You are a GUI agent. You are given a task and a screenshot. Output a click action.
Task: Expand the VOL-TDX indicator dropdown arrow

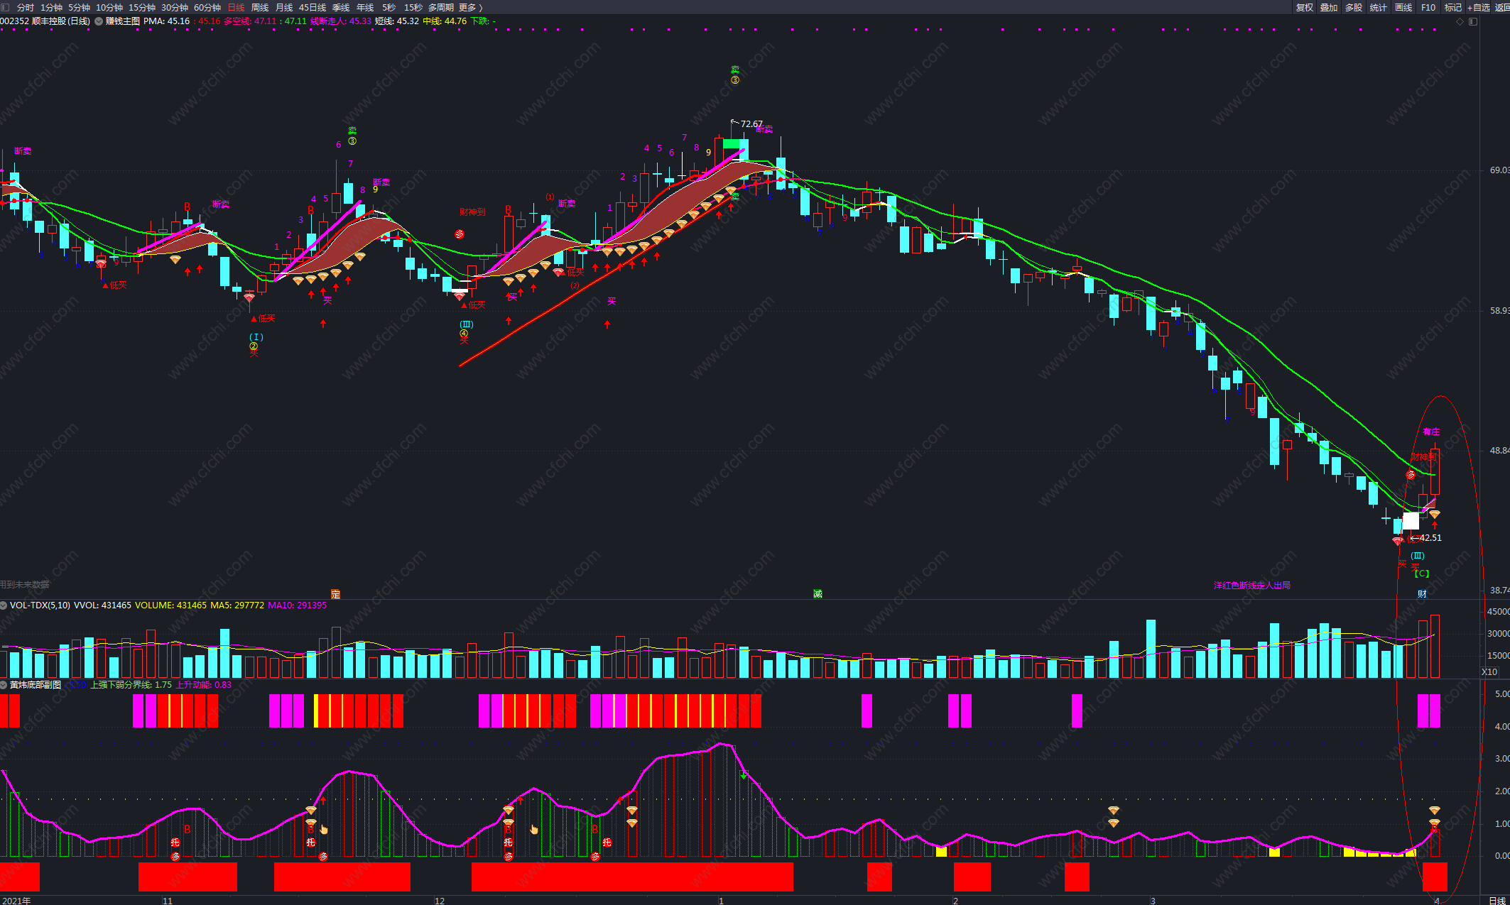pyautogui.click(x=4, y=605)
